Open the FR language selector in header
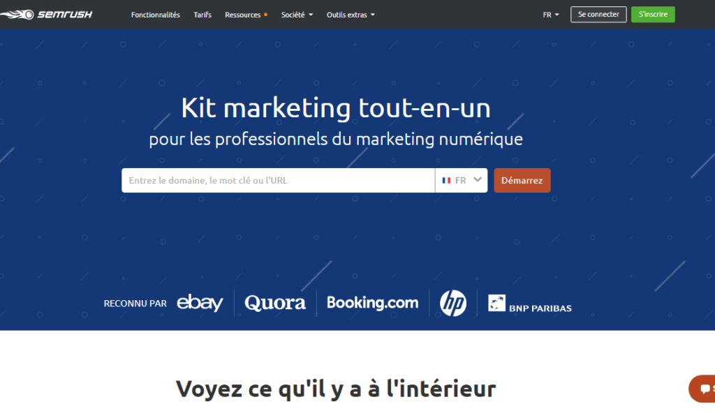715x411 pixels. (x=550, y=15)
